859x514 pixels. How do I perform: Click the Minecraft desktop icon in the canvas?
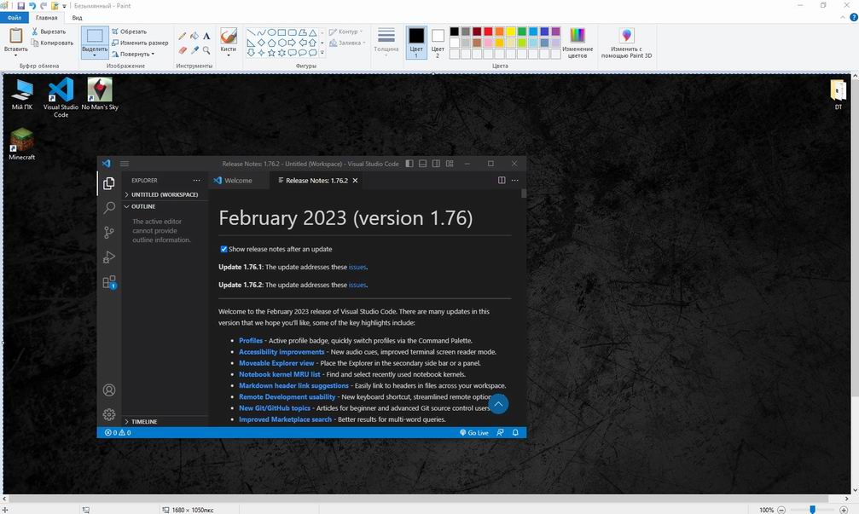pyautogui.click(x=22, y=145)
